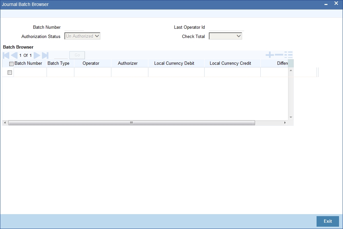Image resolution: width=343 pixels, height=229 pixels.
Task: Click the Exit button
Action: [x=328, y=221]
